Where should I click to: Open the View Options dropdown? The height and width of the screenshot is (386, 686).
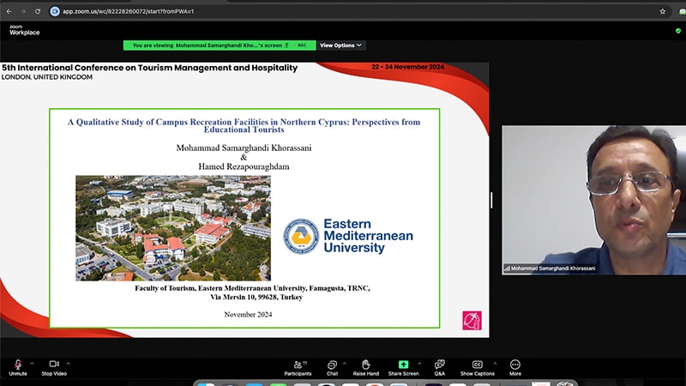pyautogui.click(x=340, y=45)
